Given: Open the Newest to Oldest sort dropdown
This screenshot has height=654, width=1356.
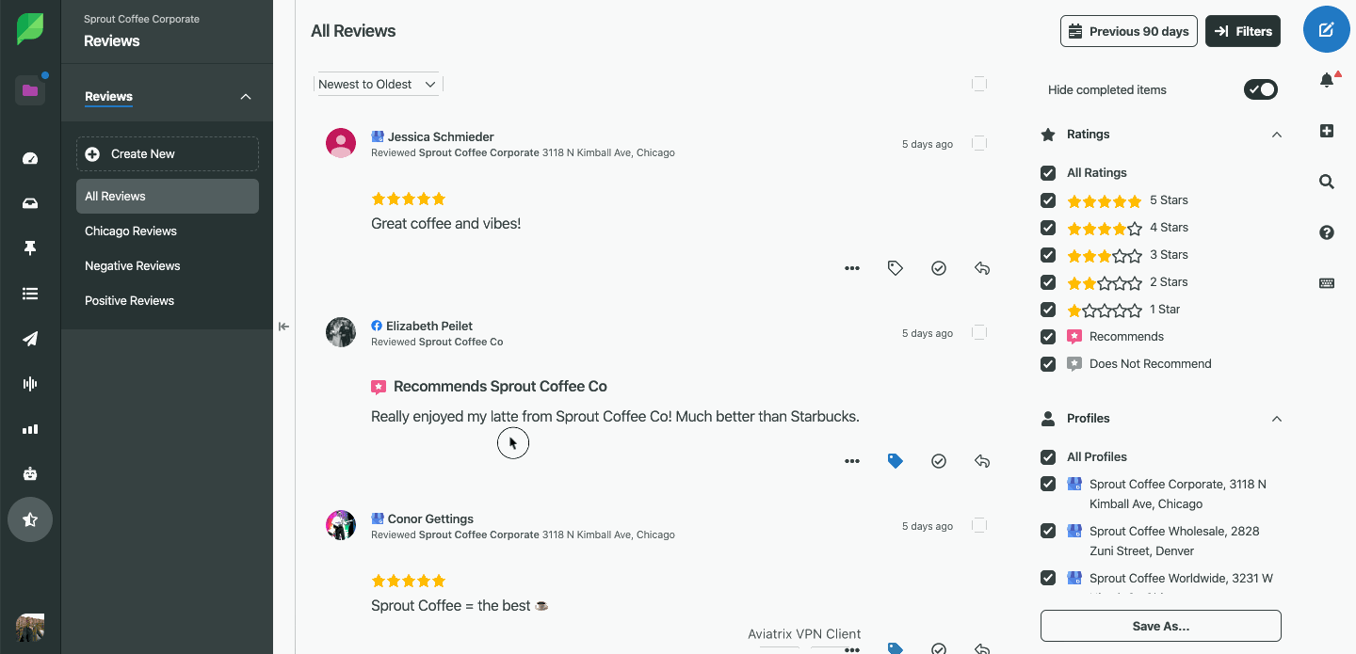Looking at the screenshot, I should click(377, 84).
